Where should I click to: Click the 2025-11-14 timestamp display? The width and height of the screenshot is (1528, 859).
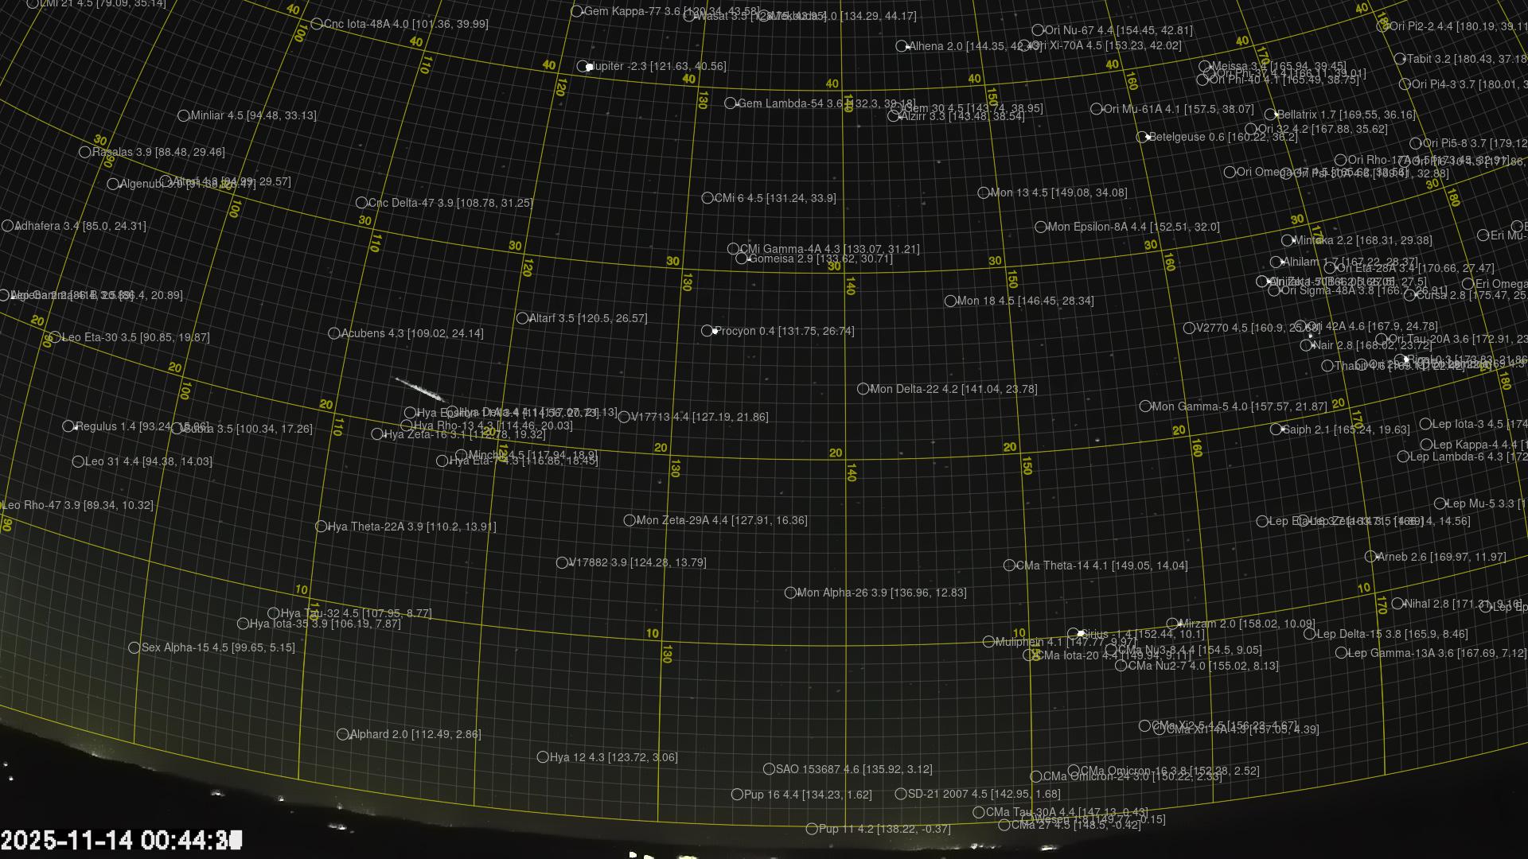[x=121, y=841]
